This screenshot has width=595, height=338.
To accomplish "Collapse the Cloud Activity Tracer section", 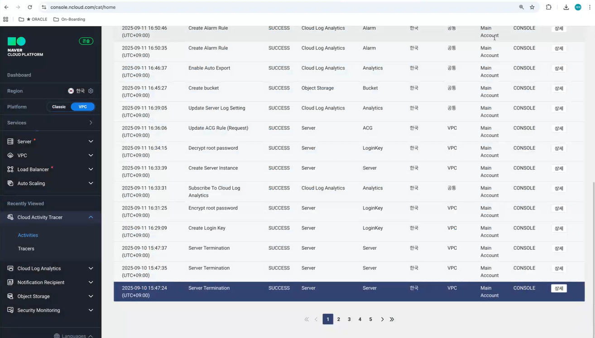I will coord(91,217).
